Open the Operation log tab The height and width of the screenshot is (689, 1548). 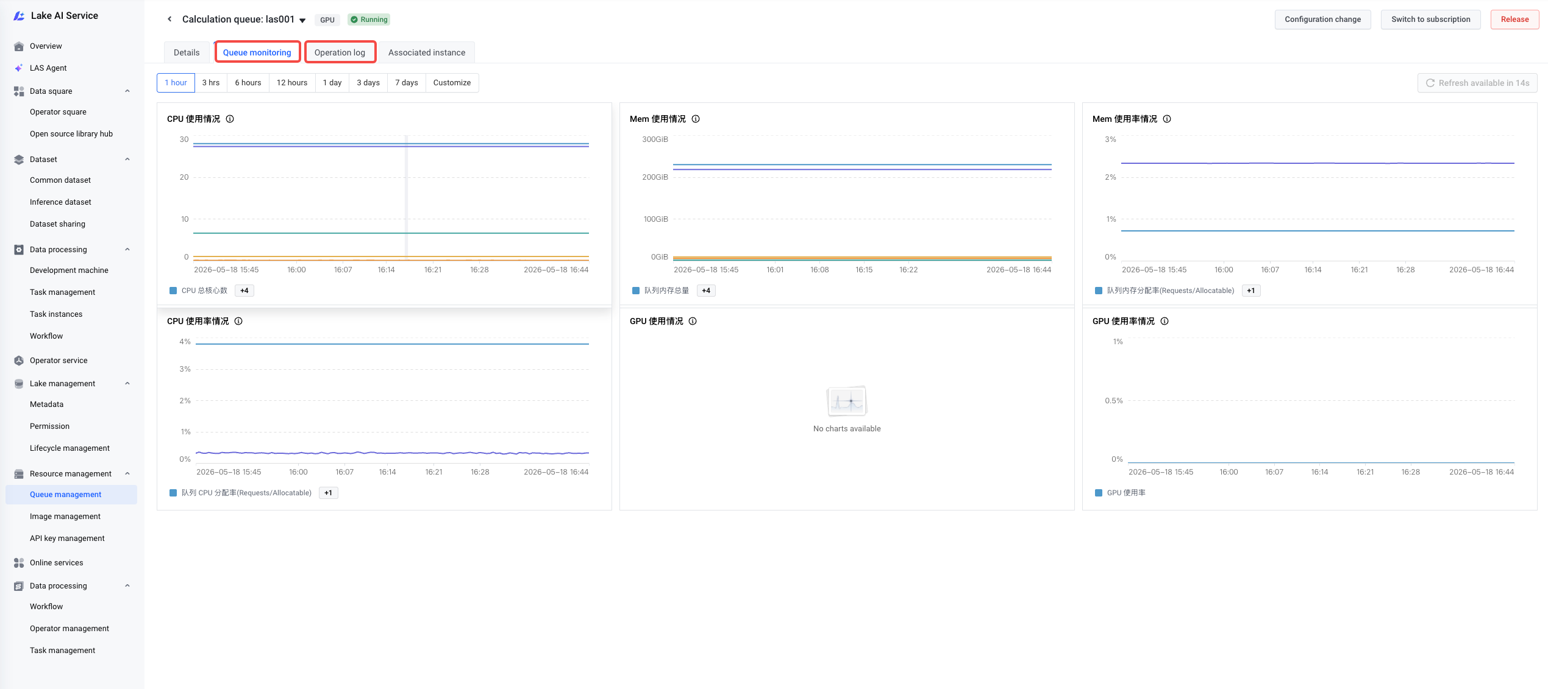340,53
